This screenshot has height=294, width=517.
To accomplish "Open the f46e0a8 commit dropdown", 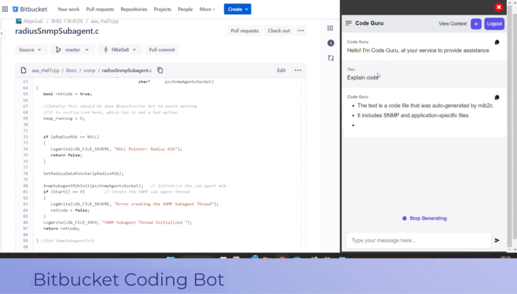I will [x=119, y=50].
